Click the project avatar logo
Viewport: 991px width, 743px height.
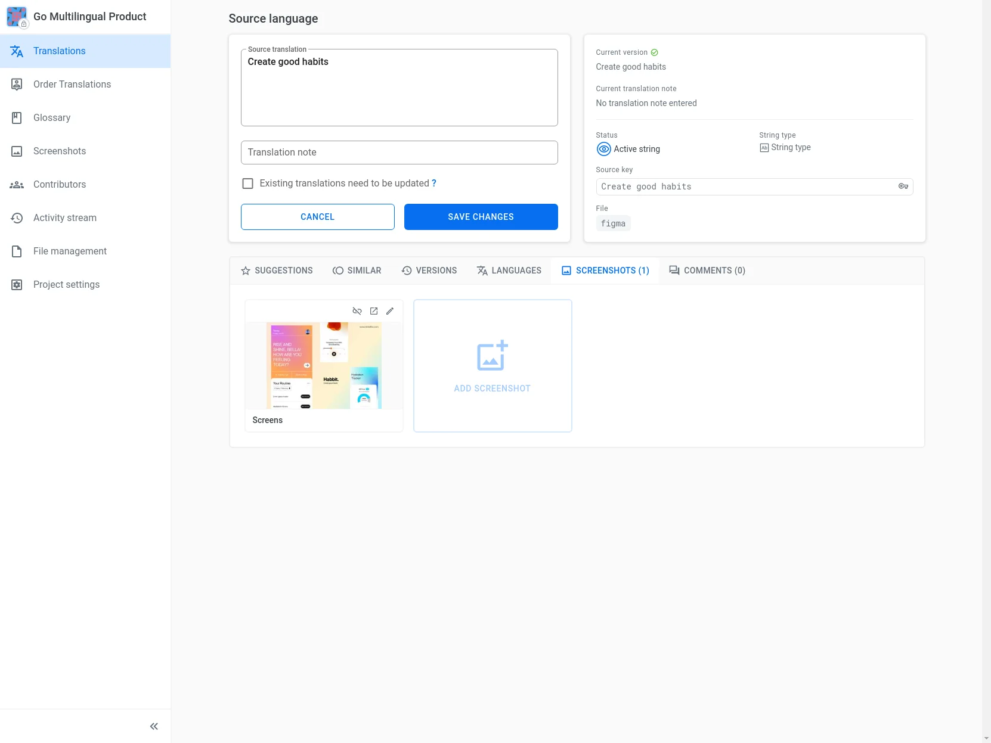coord(17,17)
